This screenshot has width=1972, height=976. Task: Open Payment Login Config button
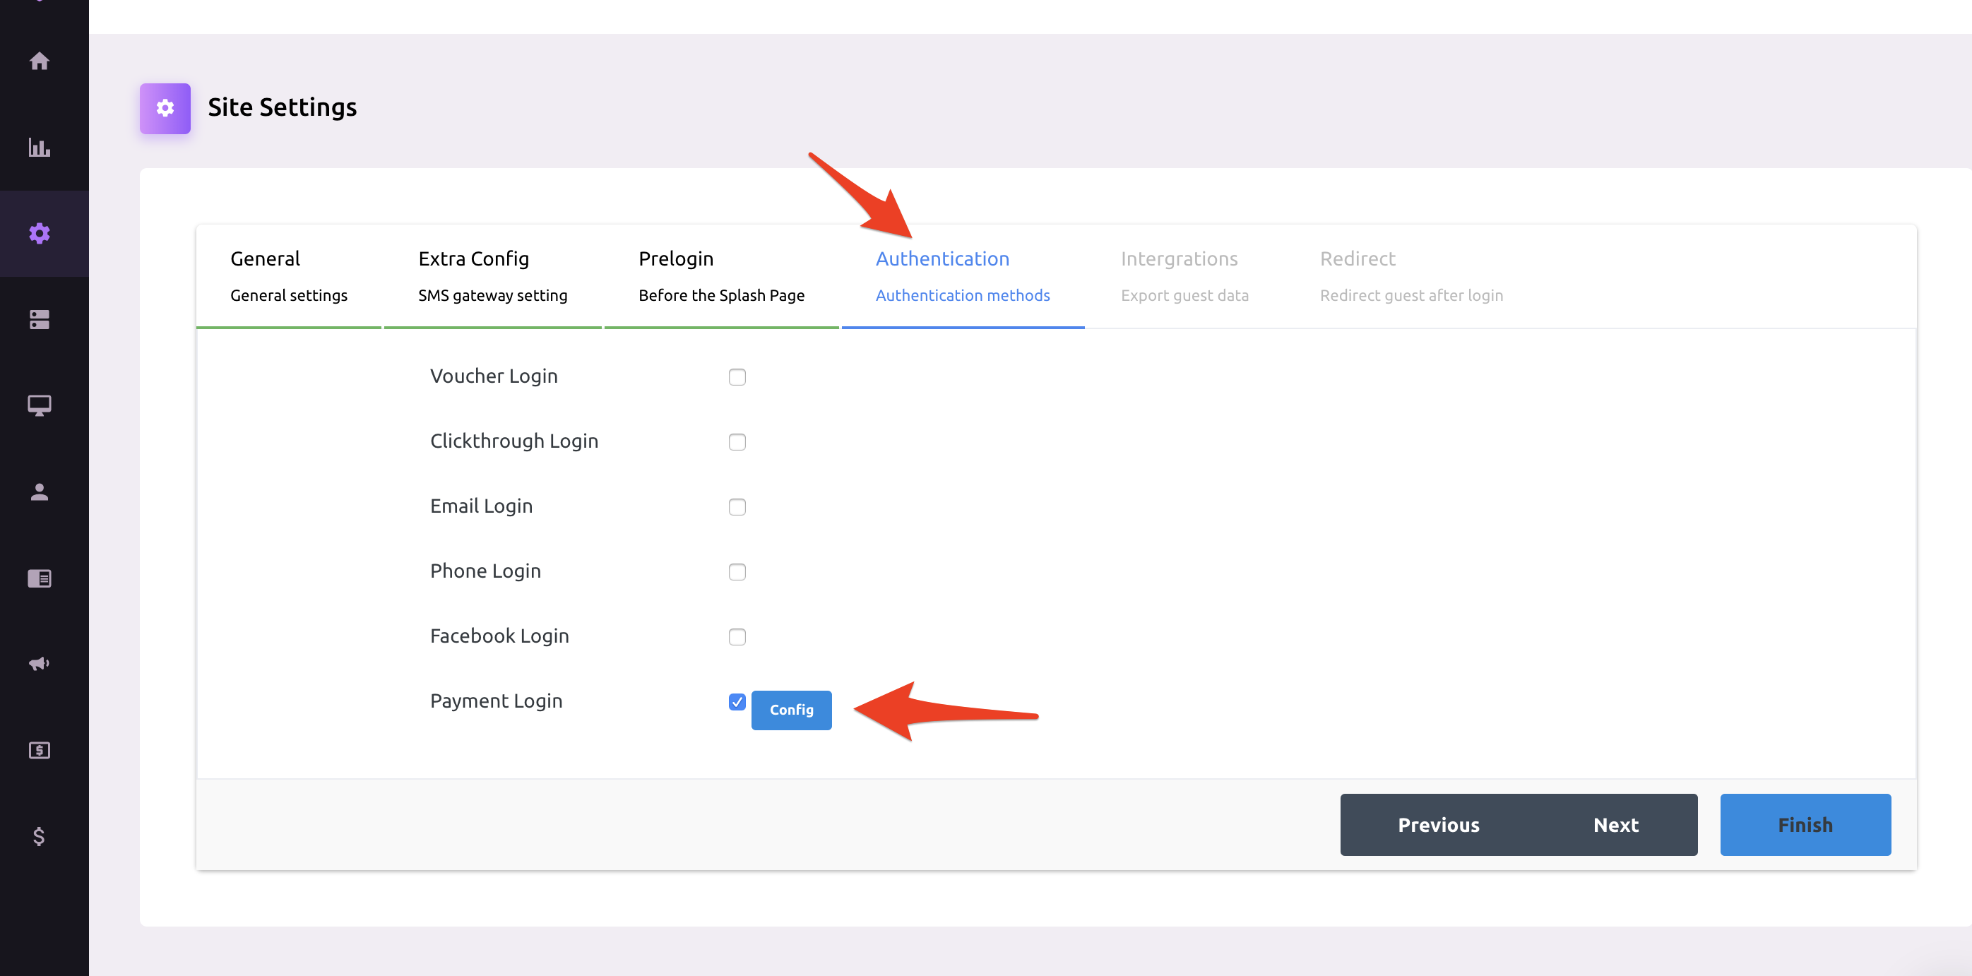[791, 710]
